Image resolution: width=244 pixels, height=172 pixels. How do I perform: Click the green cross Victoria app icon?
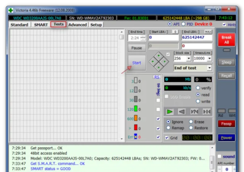pos(11,10)
